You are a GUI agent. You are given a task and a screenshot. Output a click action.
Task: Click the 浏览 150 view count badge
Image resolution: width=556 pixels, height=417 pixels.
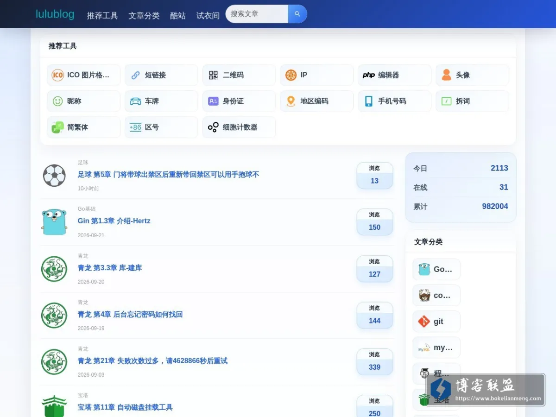[375, 222]
